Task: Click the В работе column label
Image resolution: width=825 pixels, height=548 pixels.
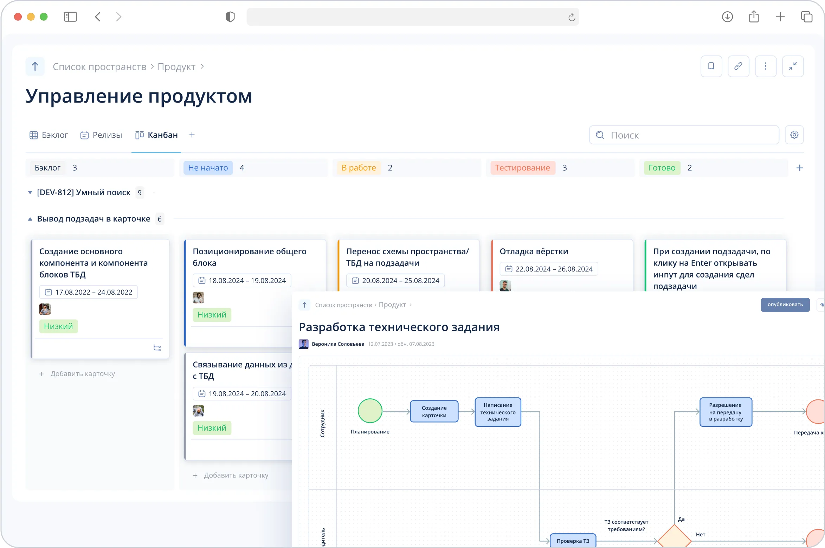Action: [x=359, y=168]
